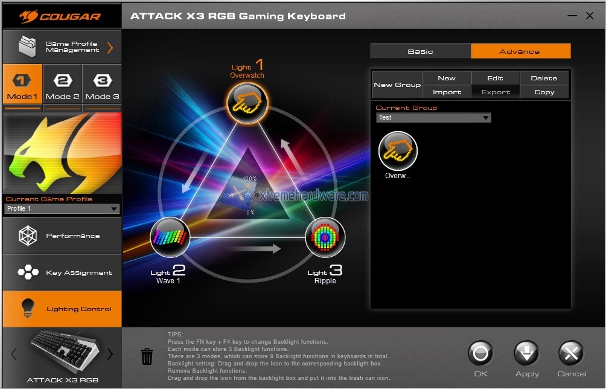Switch to the Basic tab
Screen dimensions: 606x389
[420, 51]
